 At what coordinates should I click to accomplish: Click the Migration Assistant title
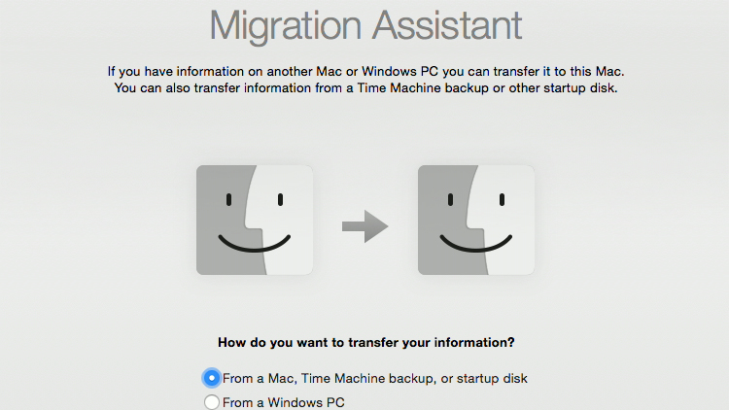point(365,25)
